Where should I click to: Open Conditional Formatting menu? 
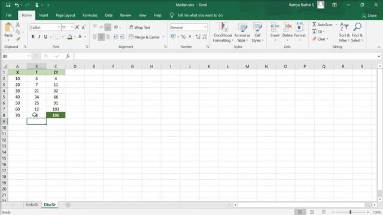[223, 32]
